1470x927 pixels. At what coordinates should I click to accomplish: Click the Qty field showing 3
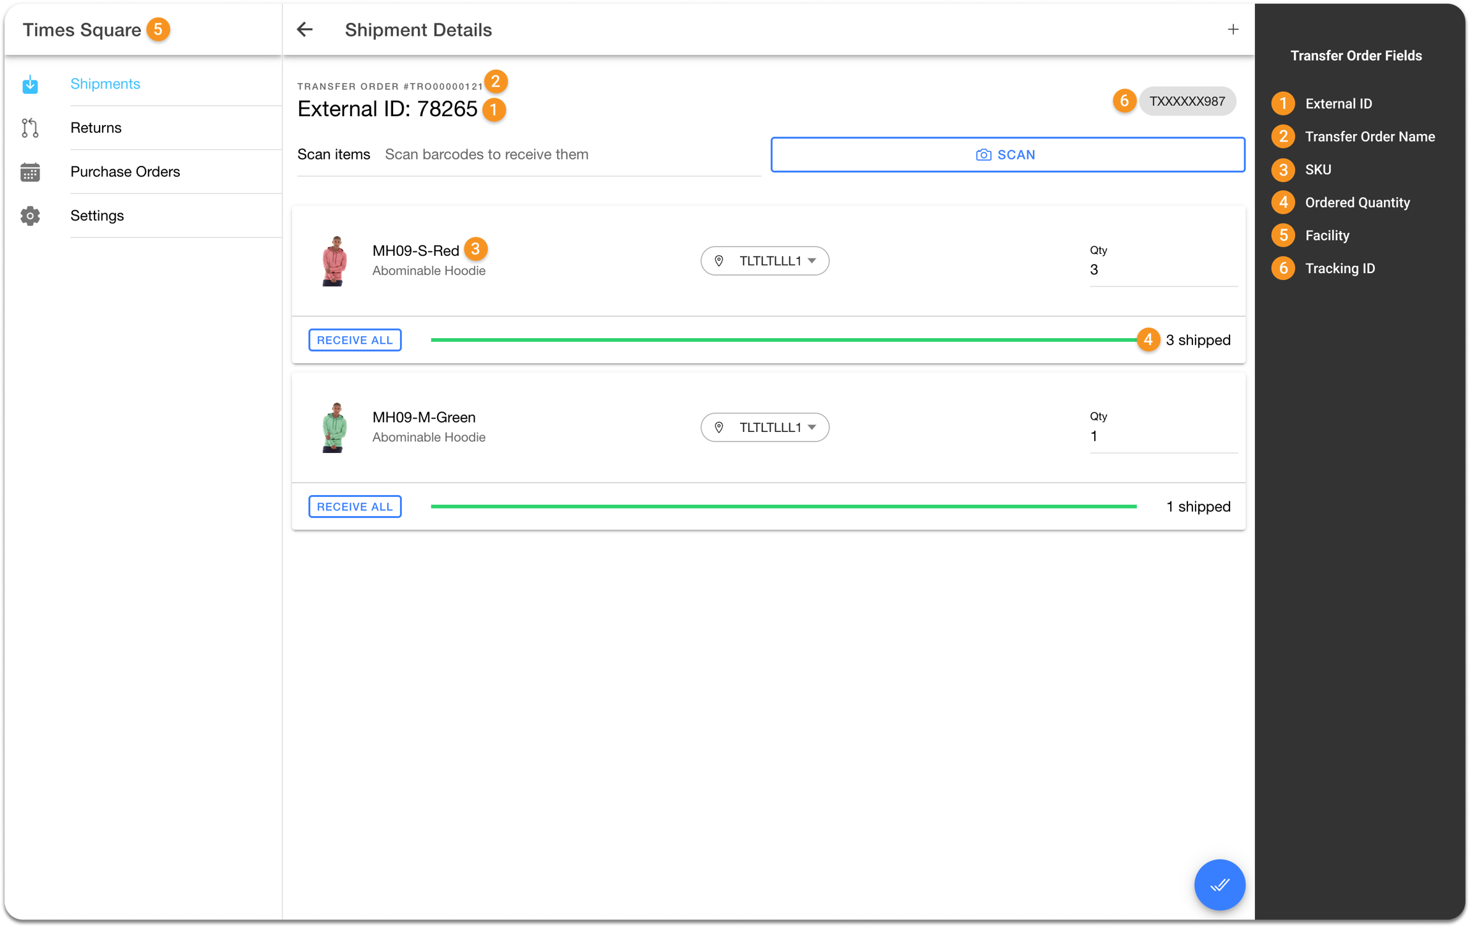[x=1163, y=269]
